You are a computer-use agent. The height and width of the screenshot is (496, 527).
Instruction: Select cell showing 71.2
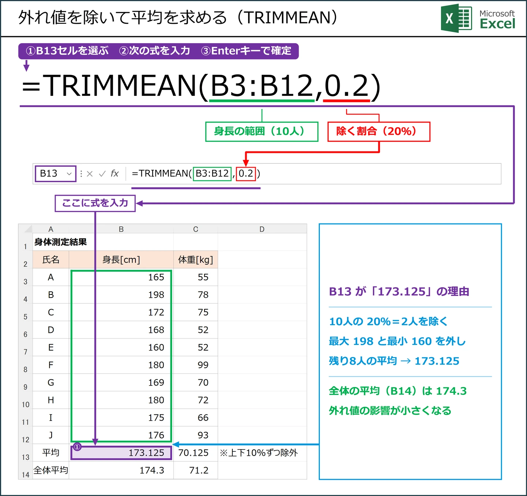click(196, 470)
